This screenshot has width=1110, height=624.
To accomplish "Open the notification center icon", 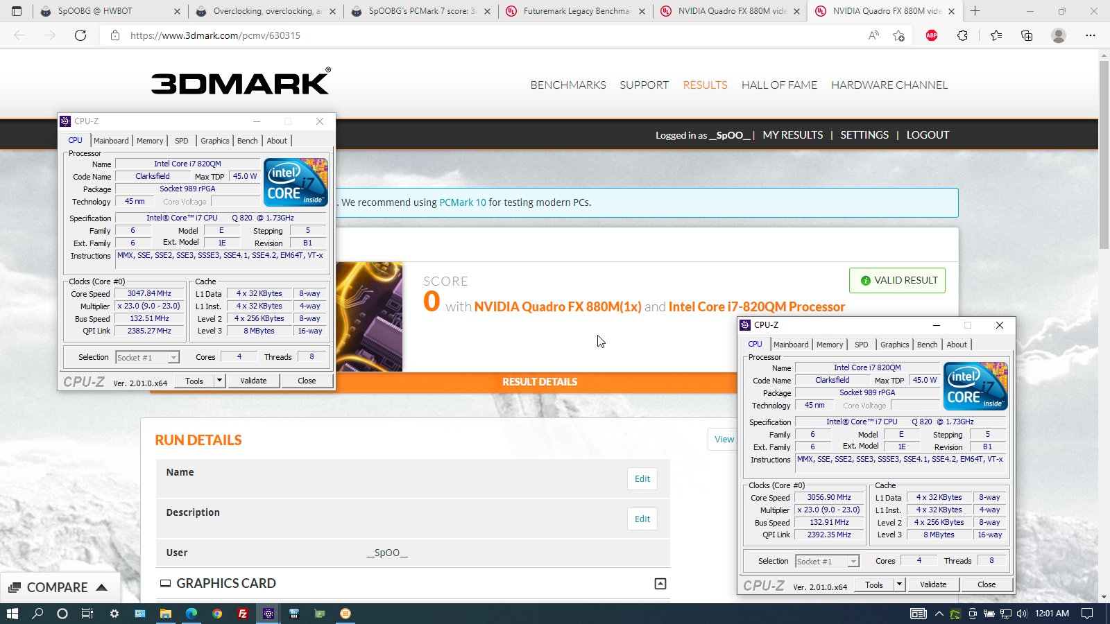I will (1087, 614).
